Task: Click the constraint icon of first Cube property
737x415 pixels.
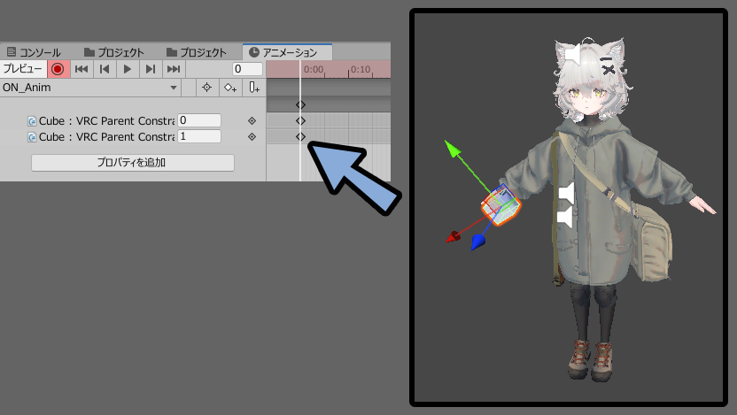Action: point(32,121)
